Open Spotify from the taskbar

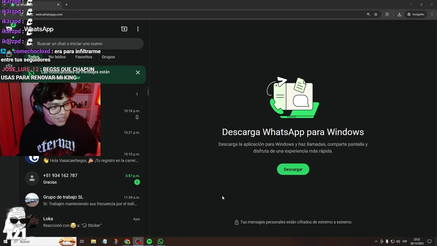click(x=149, y=242)
